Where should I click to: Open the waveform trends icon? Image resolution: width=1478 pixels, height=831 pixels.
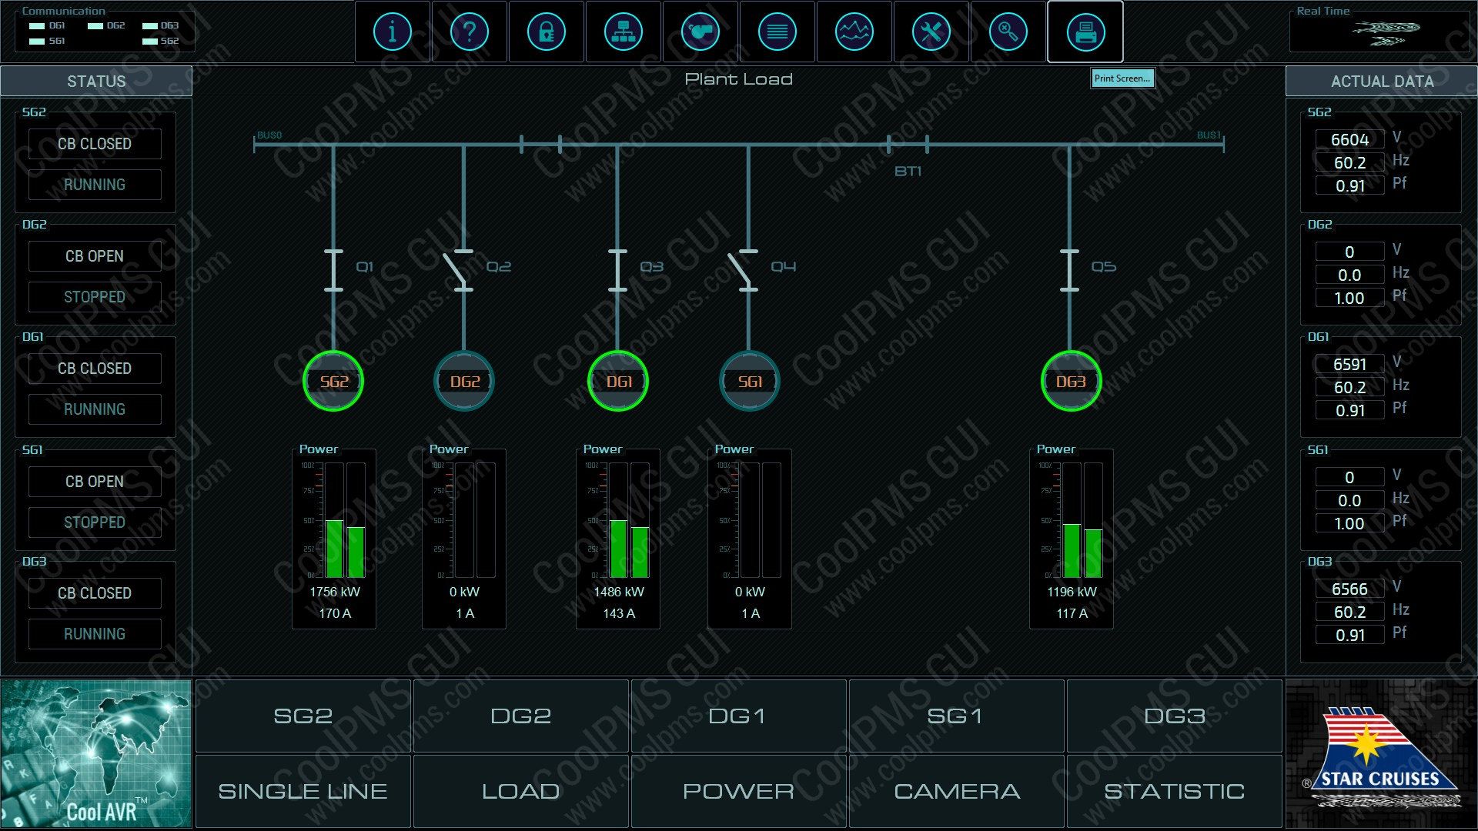coord(854,32)
